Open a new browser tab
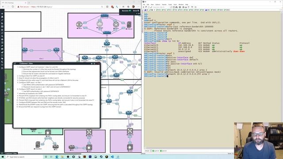Image resolution: width=283 pixels, height=159 pixels. click(x=29, y=3)
